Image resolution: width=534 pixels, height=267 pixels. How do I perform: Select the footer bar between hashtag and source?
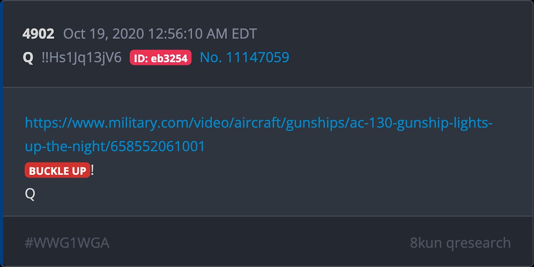click(x=259, y=243)
